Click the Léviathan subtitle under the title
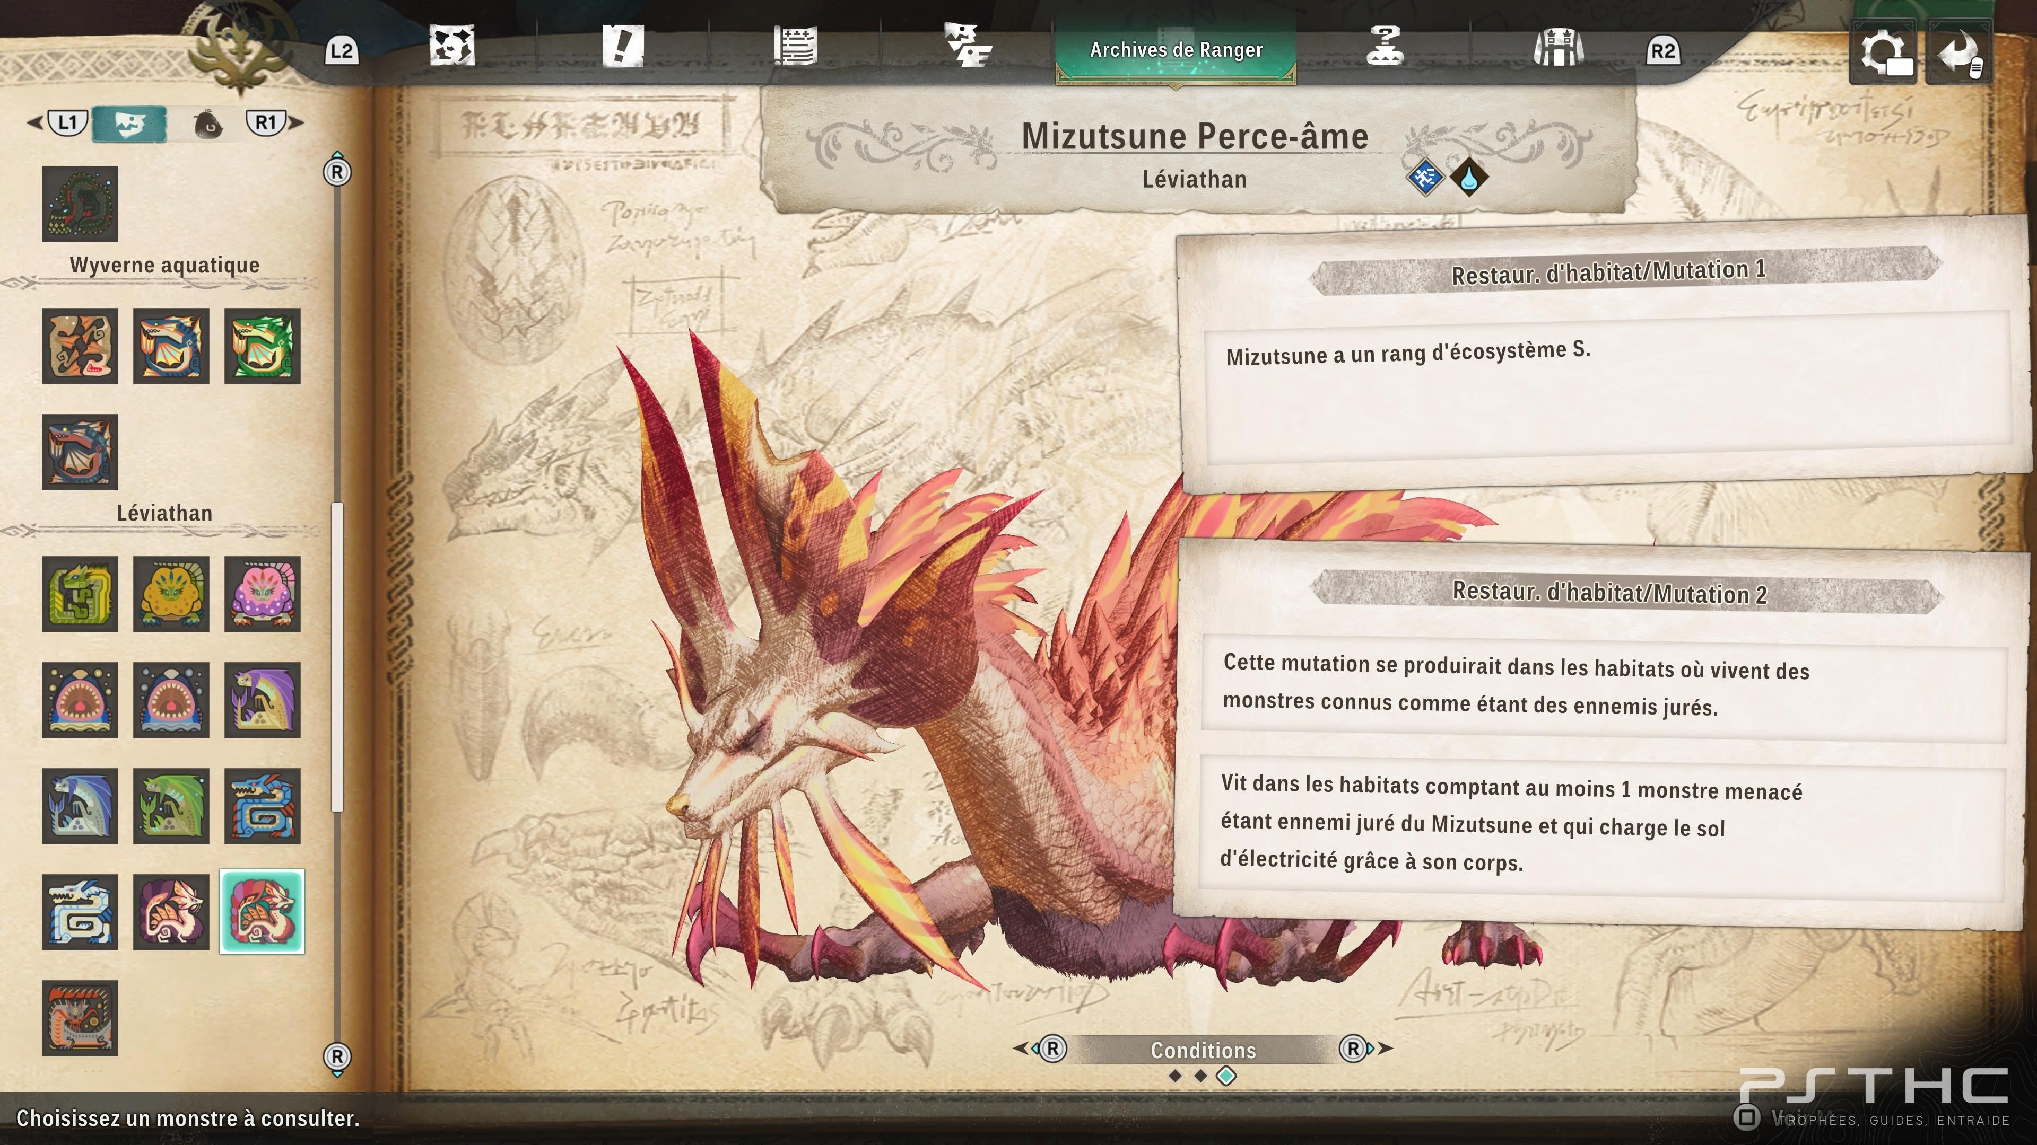 pos(1195,179)
